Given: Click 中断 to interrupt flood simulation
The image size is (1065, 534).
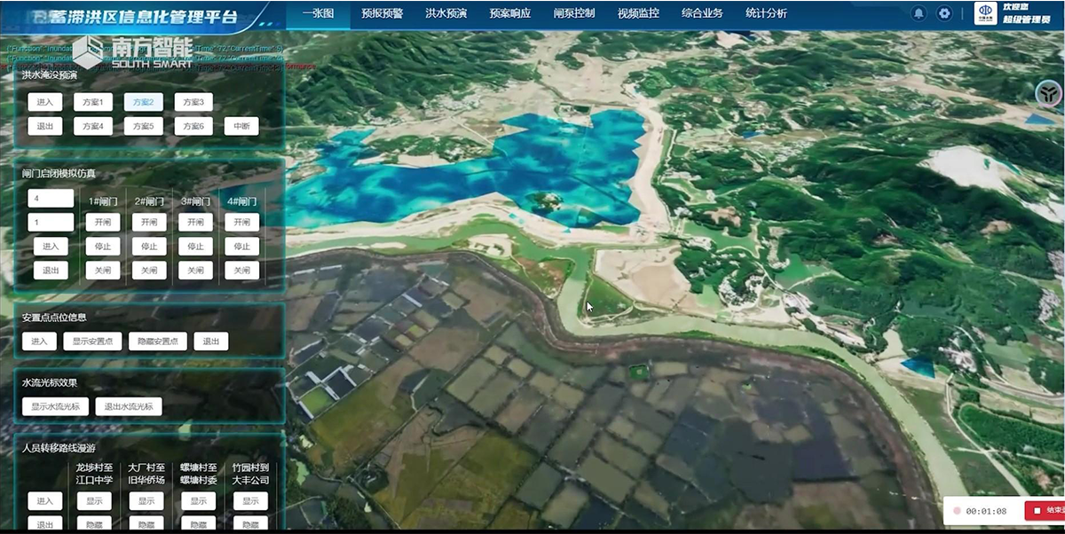Looking at the screenshot, I should (241, 127).
